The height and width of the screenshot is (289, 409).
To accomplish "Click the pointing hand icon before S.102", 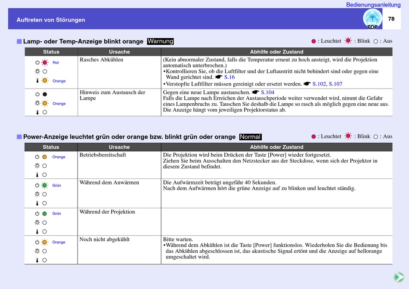I will [x=307, y=84].
